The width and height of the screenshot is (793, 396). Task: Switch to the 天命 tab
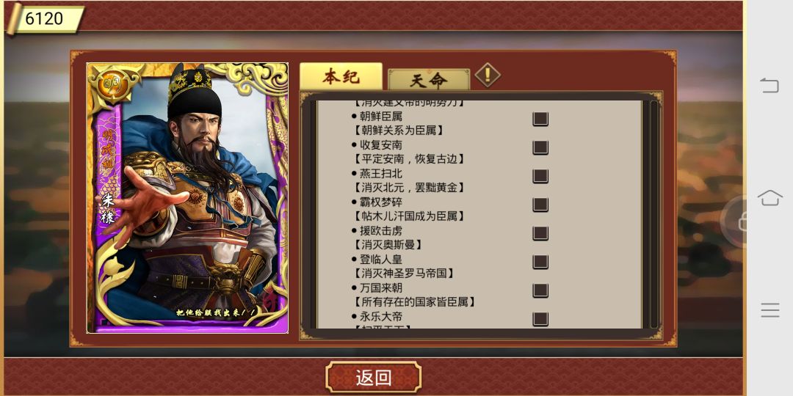click(428, 80)
